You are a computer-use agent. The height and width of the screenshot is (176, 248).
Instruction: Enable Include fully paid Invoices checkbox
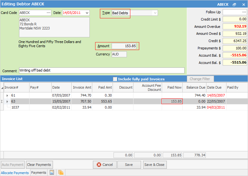point(115,79)
